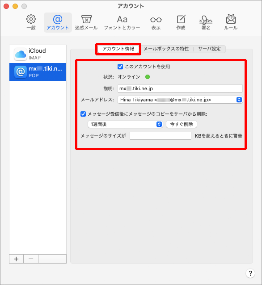Open the ルール rules envelope icon

click(231, 19)
